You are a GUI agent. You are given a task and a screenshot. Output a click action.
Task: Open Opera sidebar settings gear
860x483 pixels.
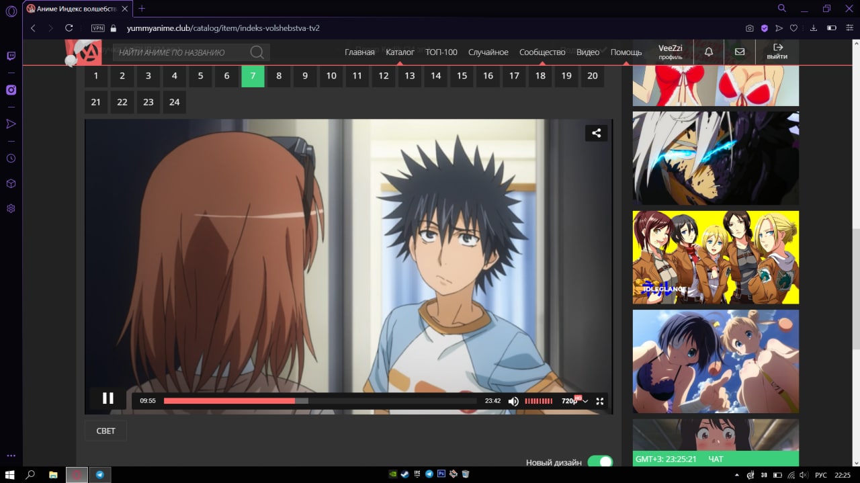[x=11, y=208]
